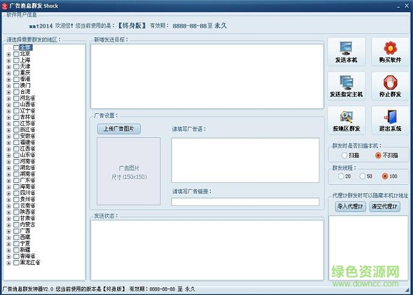
Task: Expand the 湖南省 tree node
Action: [8, 174]
